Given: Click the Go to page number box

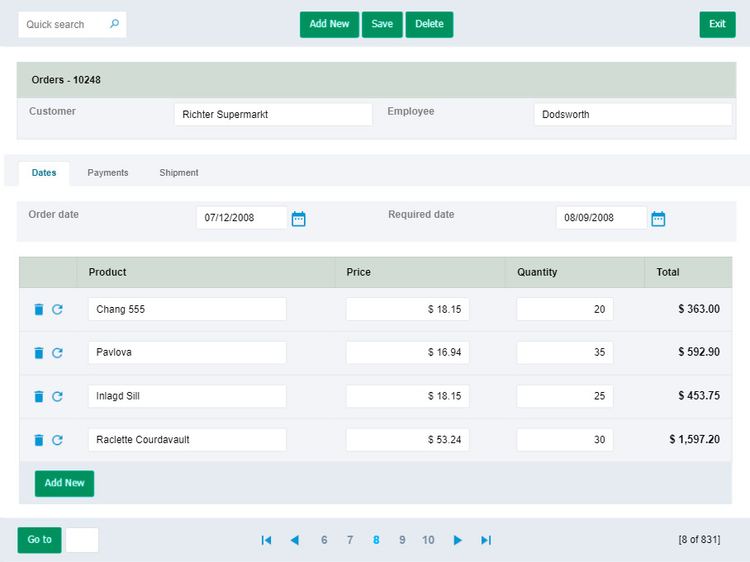Looking at the screenshot, I should click(x=82, y=540).
